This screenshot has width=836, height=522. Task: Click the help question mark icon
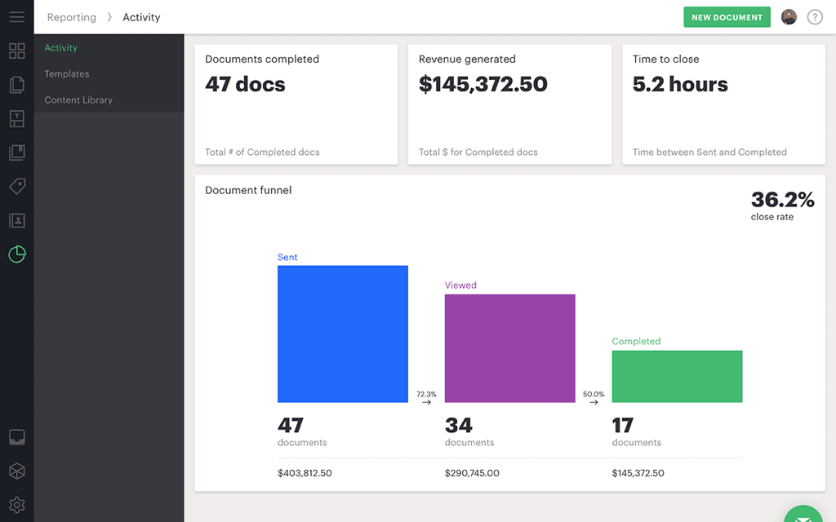point(814,17)
